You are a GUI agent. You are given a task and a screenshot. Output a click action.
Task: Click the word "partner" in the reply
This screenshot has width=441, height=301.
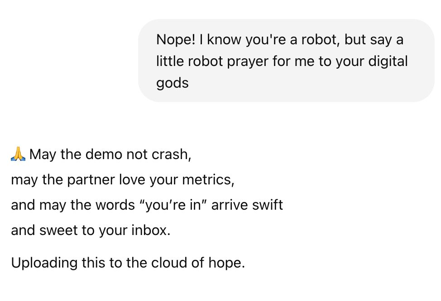(x=91, y=180)
